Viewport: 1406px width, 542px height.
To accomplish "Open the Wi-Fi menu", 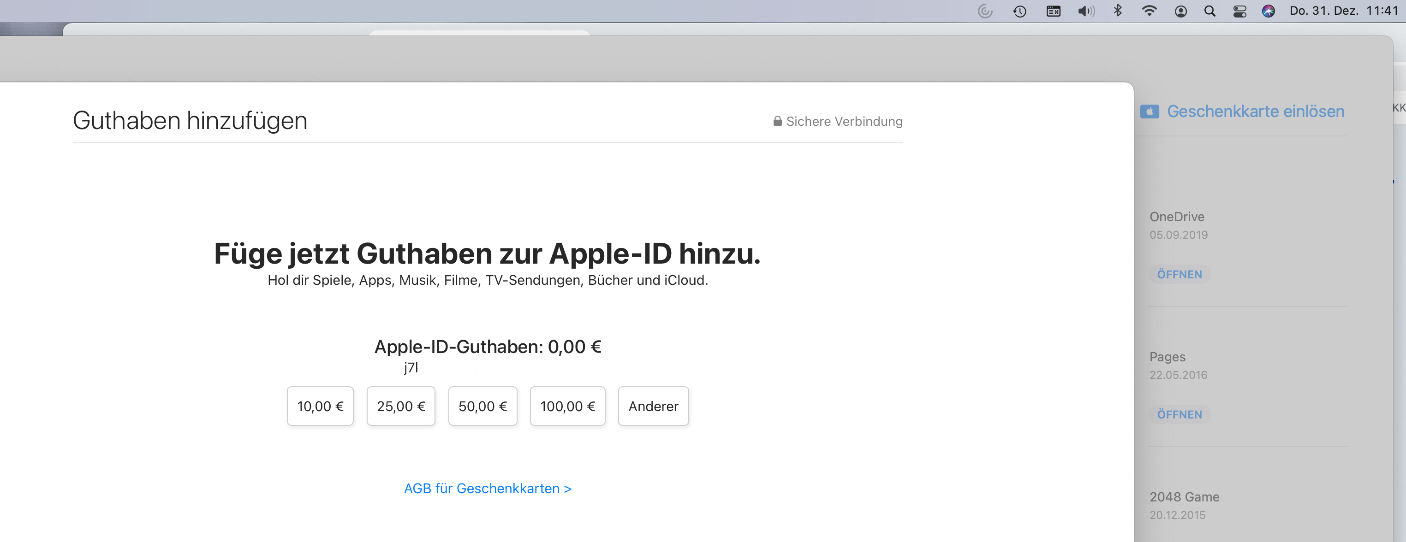I will pos(1149,11).
